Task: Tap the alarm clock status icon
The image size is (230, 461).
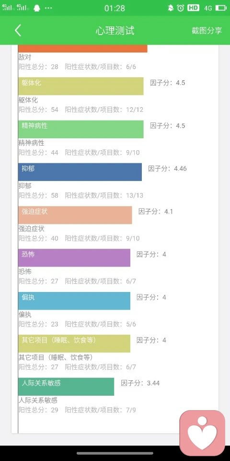Action: [181, 8]
